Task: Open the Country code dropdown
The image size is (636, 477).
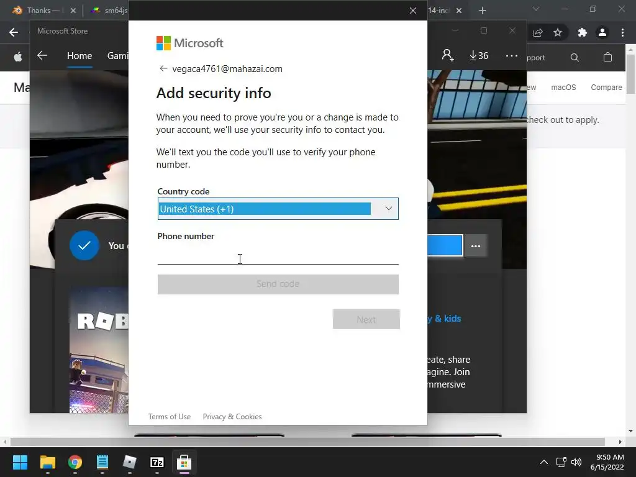Action: click(x=278, y=209)
